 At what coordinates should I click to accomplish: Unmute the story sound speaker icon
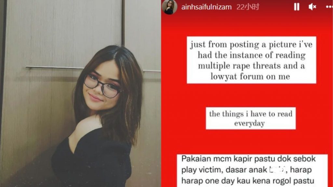pyautogui.click(x=312, y=7)
